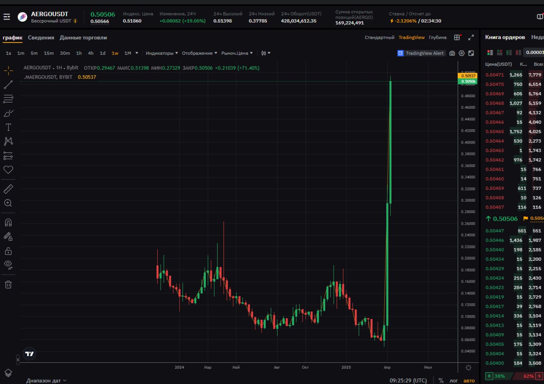Show asks-only order book view
This screenshot has width=544, height=384.
[x=518, y=53]
